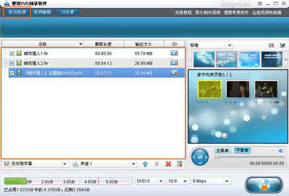Click the 3D icon for 城市猎人1.flv
This screenshot has height=196, width=289.
coord(174,53)
